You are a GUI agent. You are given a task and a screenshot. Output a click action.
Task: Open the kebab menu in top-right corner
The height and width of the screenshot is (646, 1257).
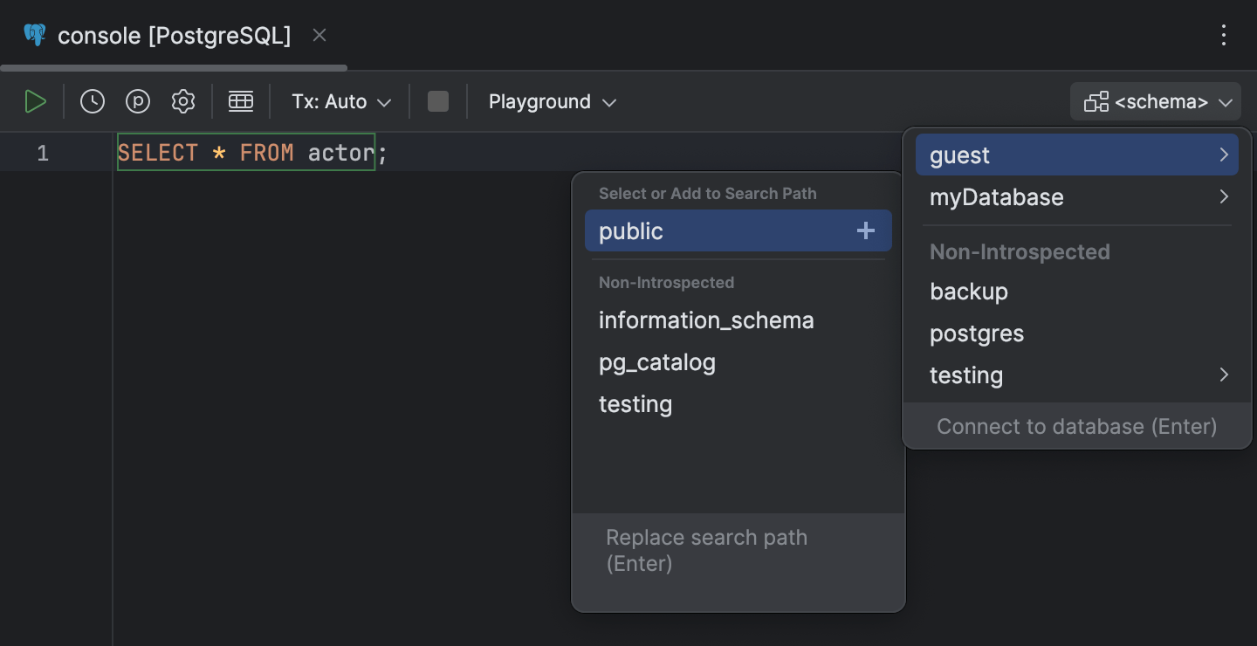(1224, 35)
